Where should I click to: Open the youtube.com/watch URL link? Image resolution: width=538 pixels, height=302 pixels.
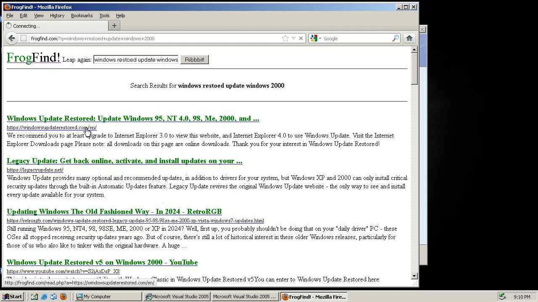coord(63,271)
